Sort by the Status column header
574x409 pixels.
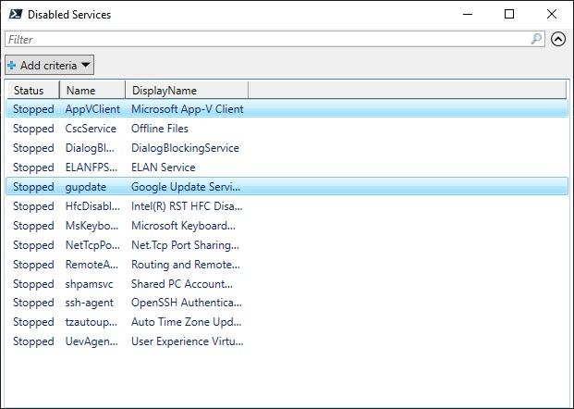[32, 91]
